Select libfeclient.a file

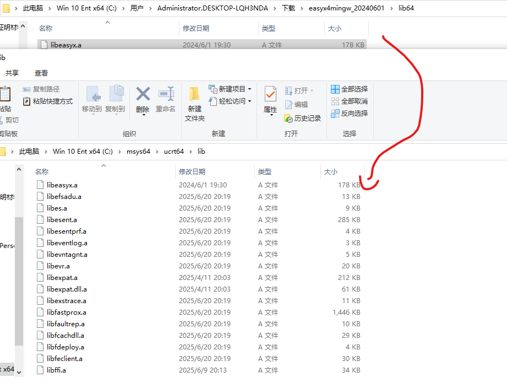tap(64, 359)
